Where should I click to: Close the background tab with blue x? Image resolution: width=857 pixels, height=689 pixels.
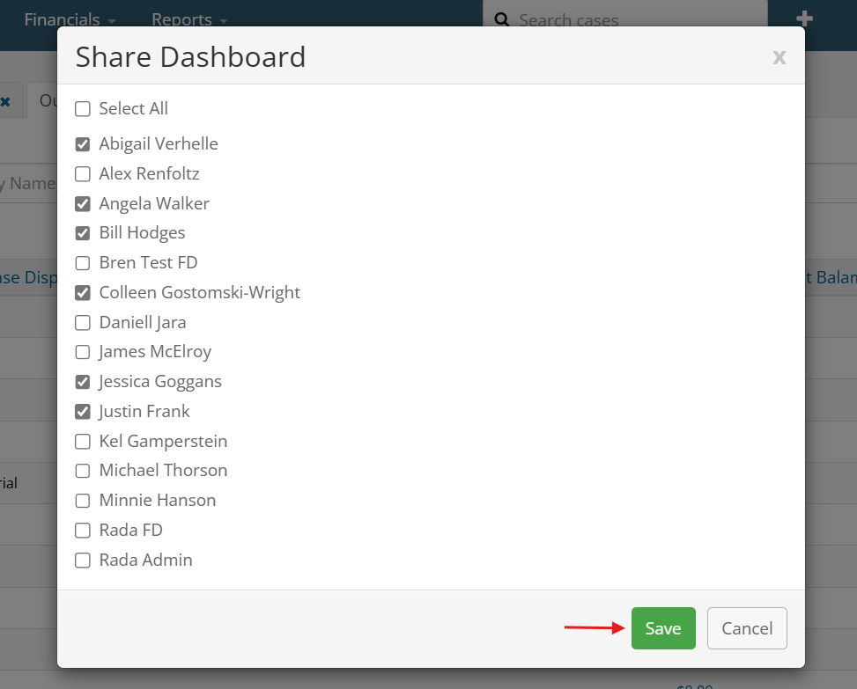(x=5, y=101)
